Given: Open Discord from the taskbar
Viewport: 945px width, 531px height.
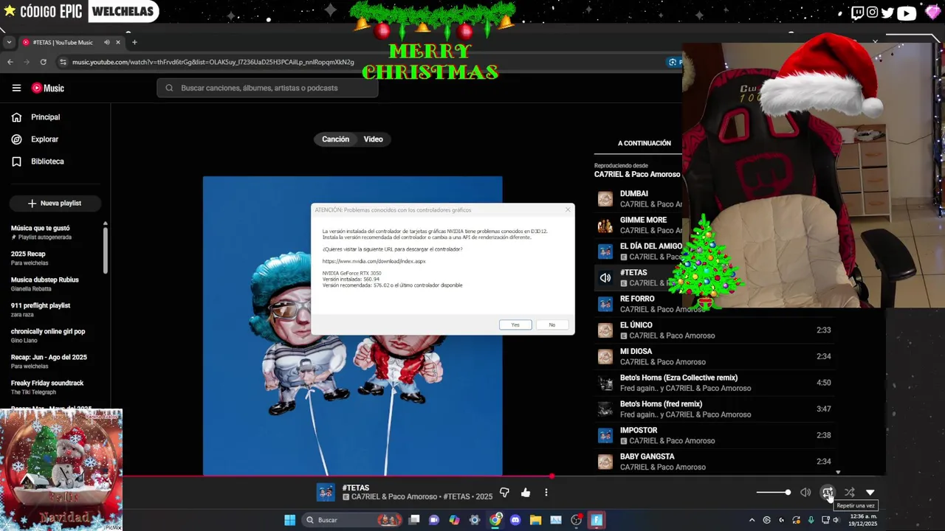Looking at the screenshot, I should (515, 520).
